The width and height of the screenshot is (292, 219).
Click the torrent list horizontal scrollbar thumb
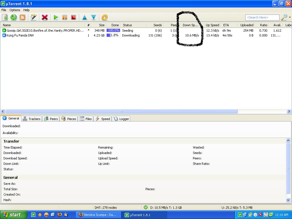click(x=121, y=111)
